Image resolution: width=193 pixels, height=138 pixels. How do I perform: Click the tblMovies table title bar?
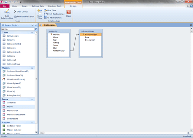point(59,32)
